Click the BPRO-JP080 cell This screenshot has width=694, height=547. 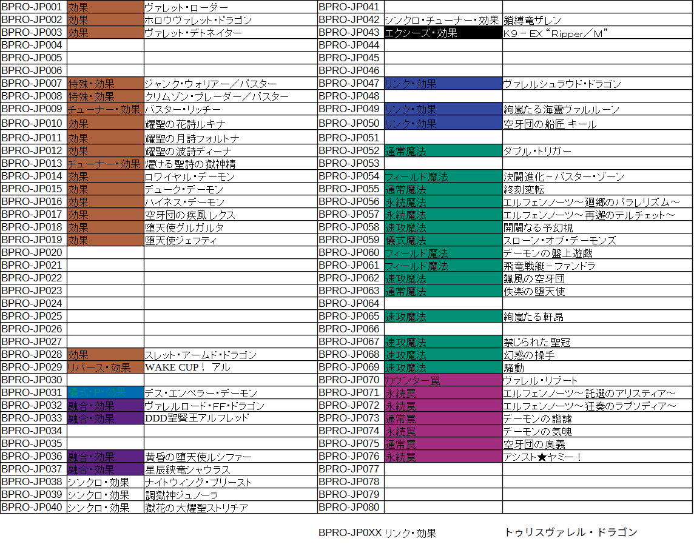pyautogui.click(x=350, y=507)
